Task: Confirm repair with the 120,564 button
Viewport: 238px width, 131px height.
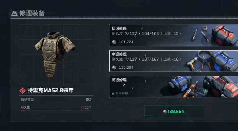Action: tap(173, 112)
